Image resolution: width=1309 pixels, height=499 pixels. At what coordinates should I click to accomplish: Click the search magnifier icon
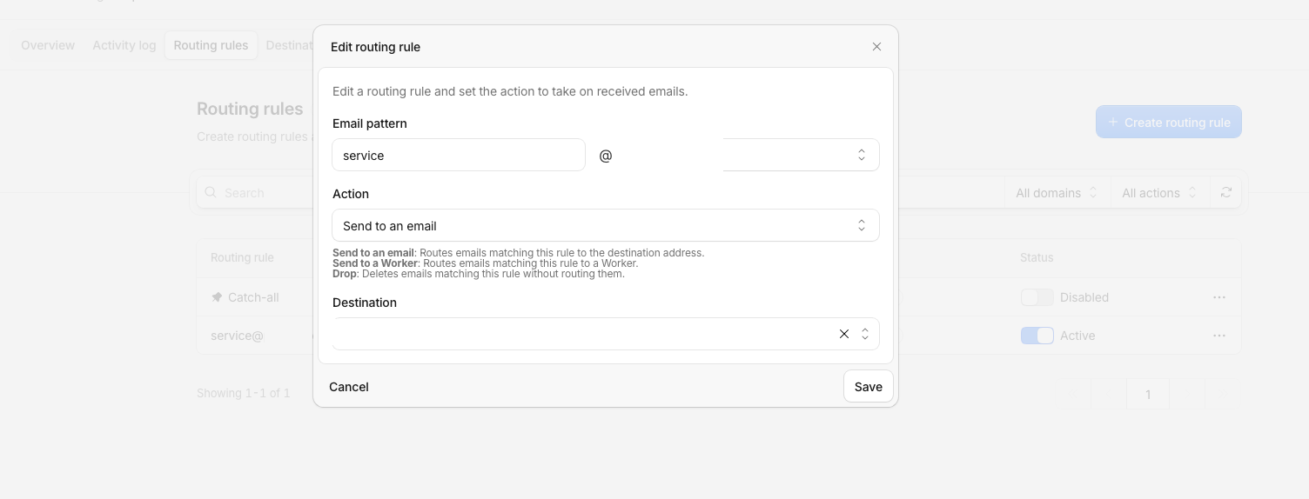pyautogui.click(x=211, y=193)
